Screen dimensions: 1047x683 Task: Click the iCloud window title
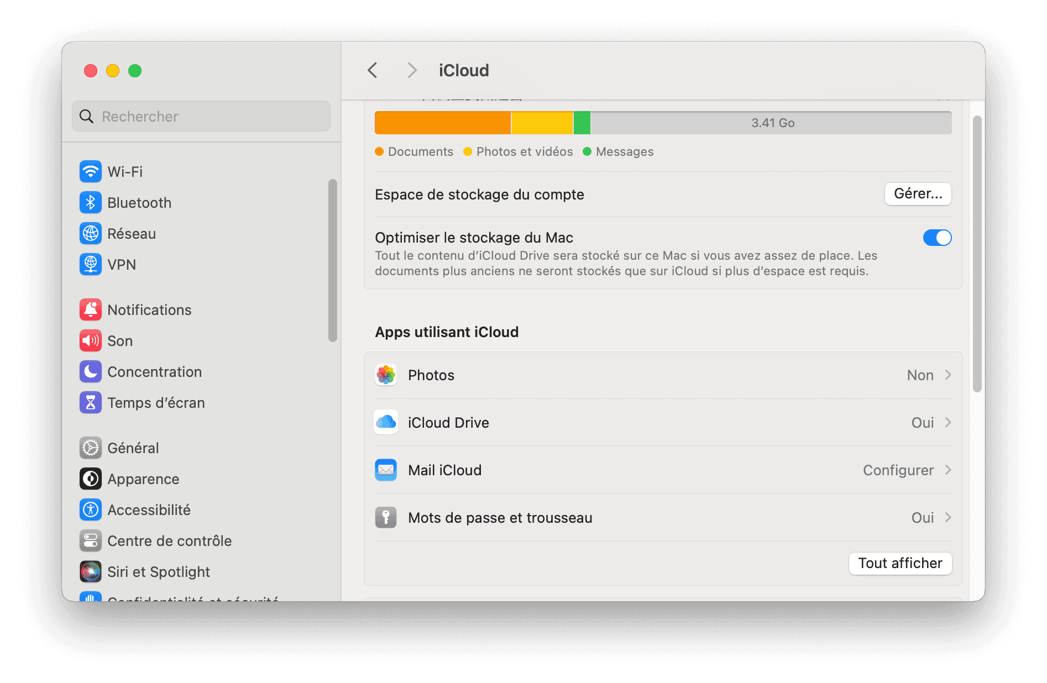tap(464, 71)
